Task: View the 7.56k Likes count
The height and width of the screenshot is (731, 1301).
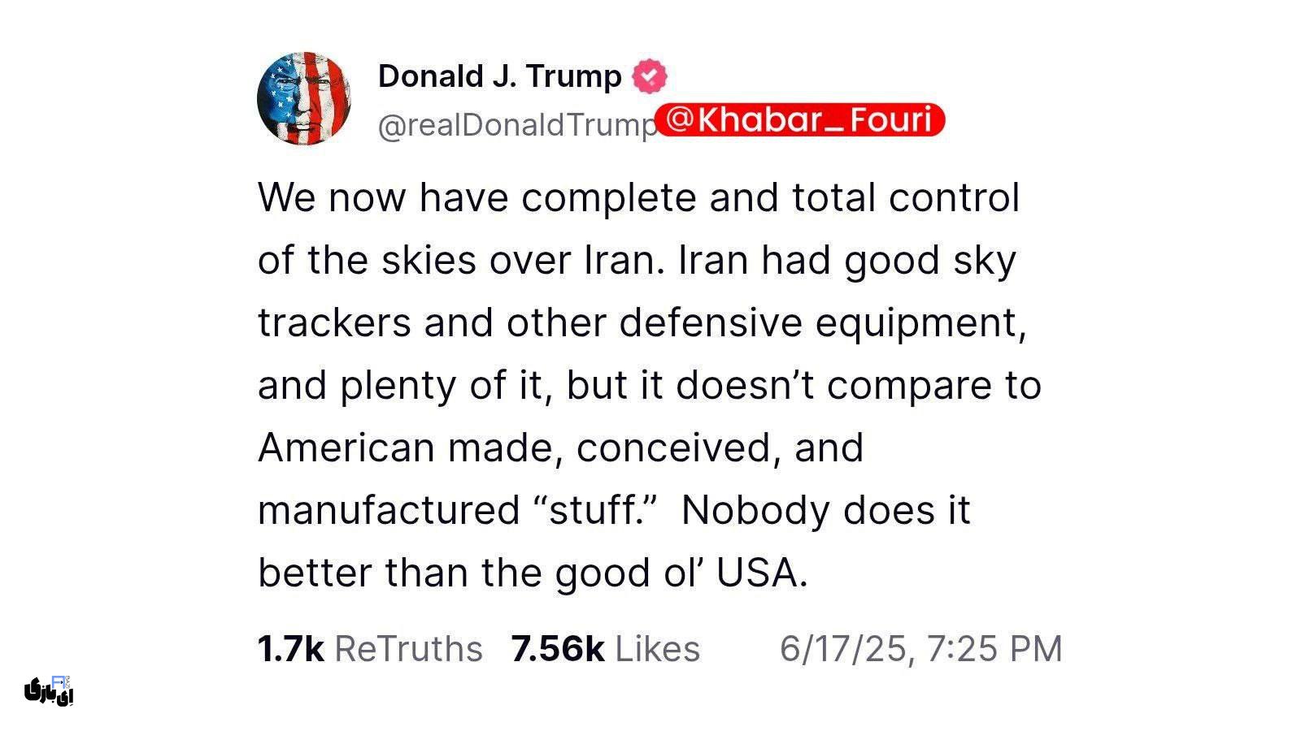Action: 606,649
